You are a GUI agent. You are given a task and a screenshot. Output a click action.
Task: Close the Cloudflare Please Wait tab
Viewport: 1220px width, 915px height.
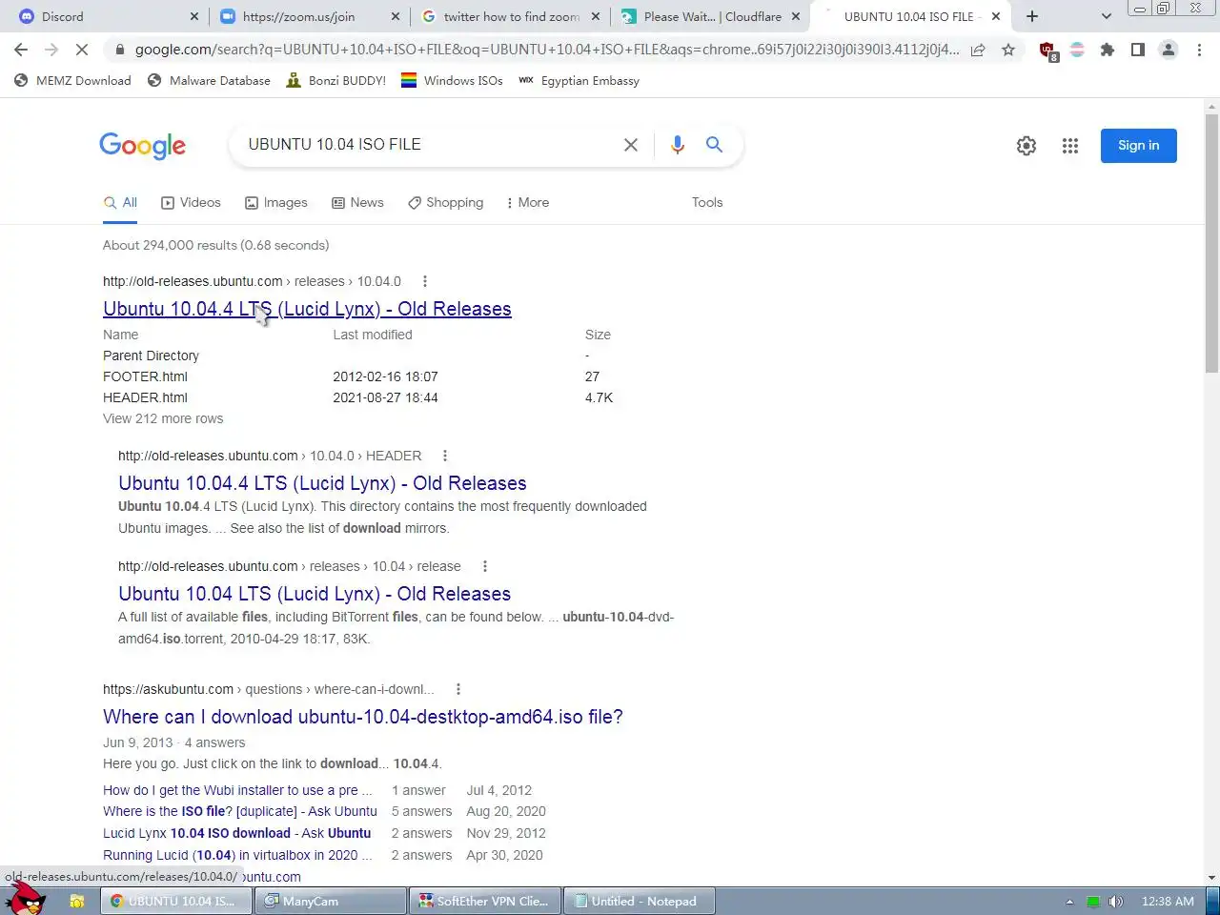796,16
